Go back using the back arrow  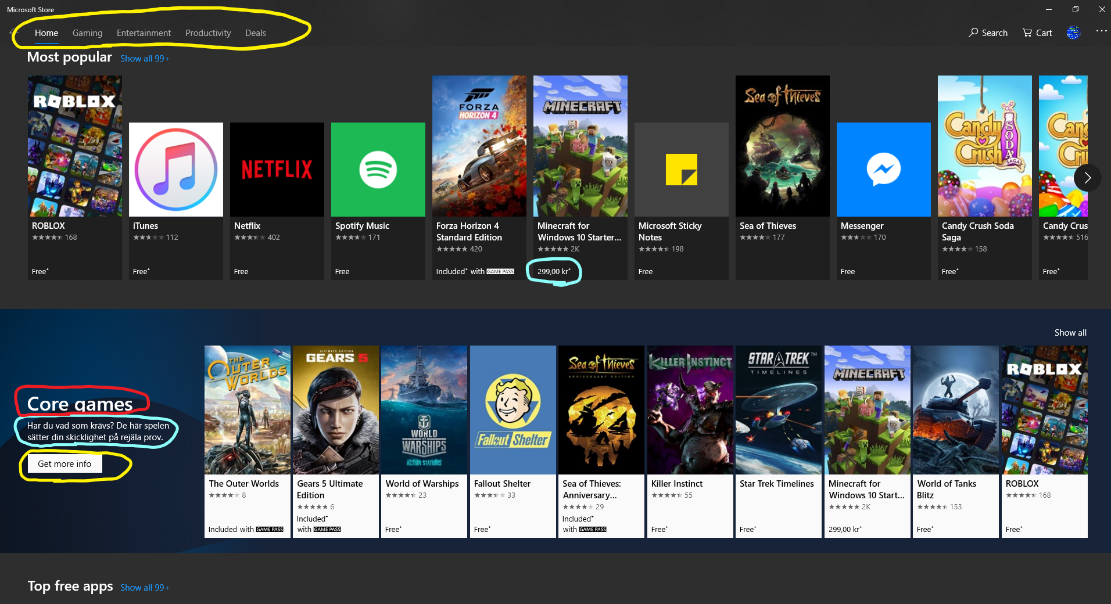[x=13, y=33]
